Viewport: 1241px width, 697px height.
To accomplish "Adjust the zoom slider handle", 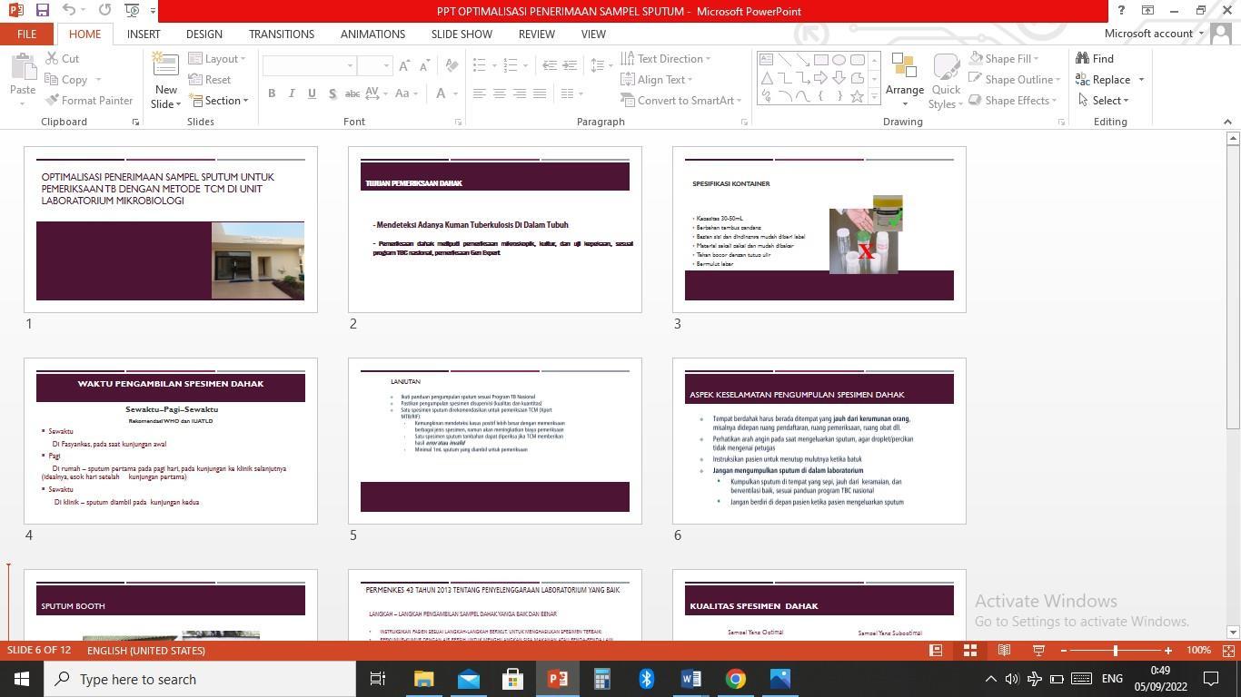I will tap(1116, 651).
